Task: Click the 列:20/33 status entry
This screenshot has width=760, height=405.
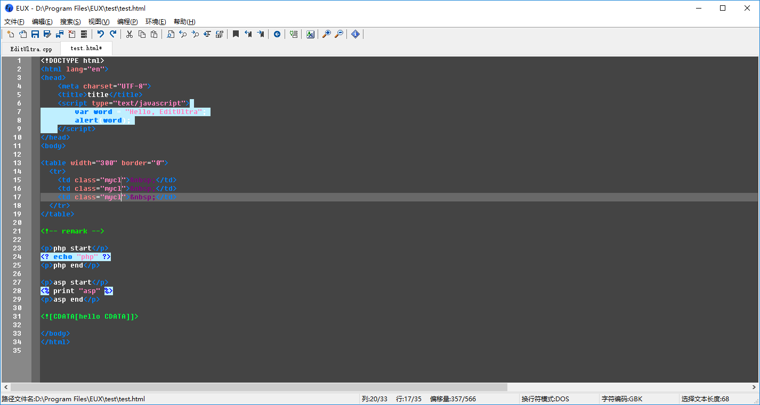Action: 375,399
